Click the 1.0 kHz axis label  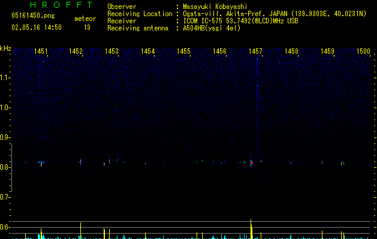coord(5,108)
